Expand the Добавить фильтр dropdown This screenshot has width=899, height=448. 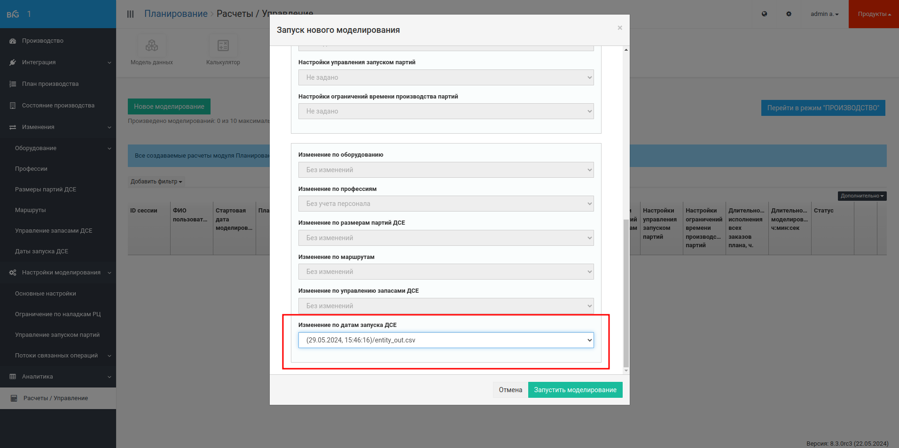[156, 182]
